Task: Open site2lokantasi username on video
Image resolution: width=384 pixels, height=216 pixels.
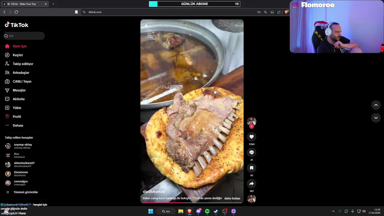Action: coord(154,192)
